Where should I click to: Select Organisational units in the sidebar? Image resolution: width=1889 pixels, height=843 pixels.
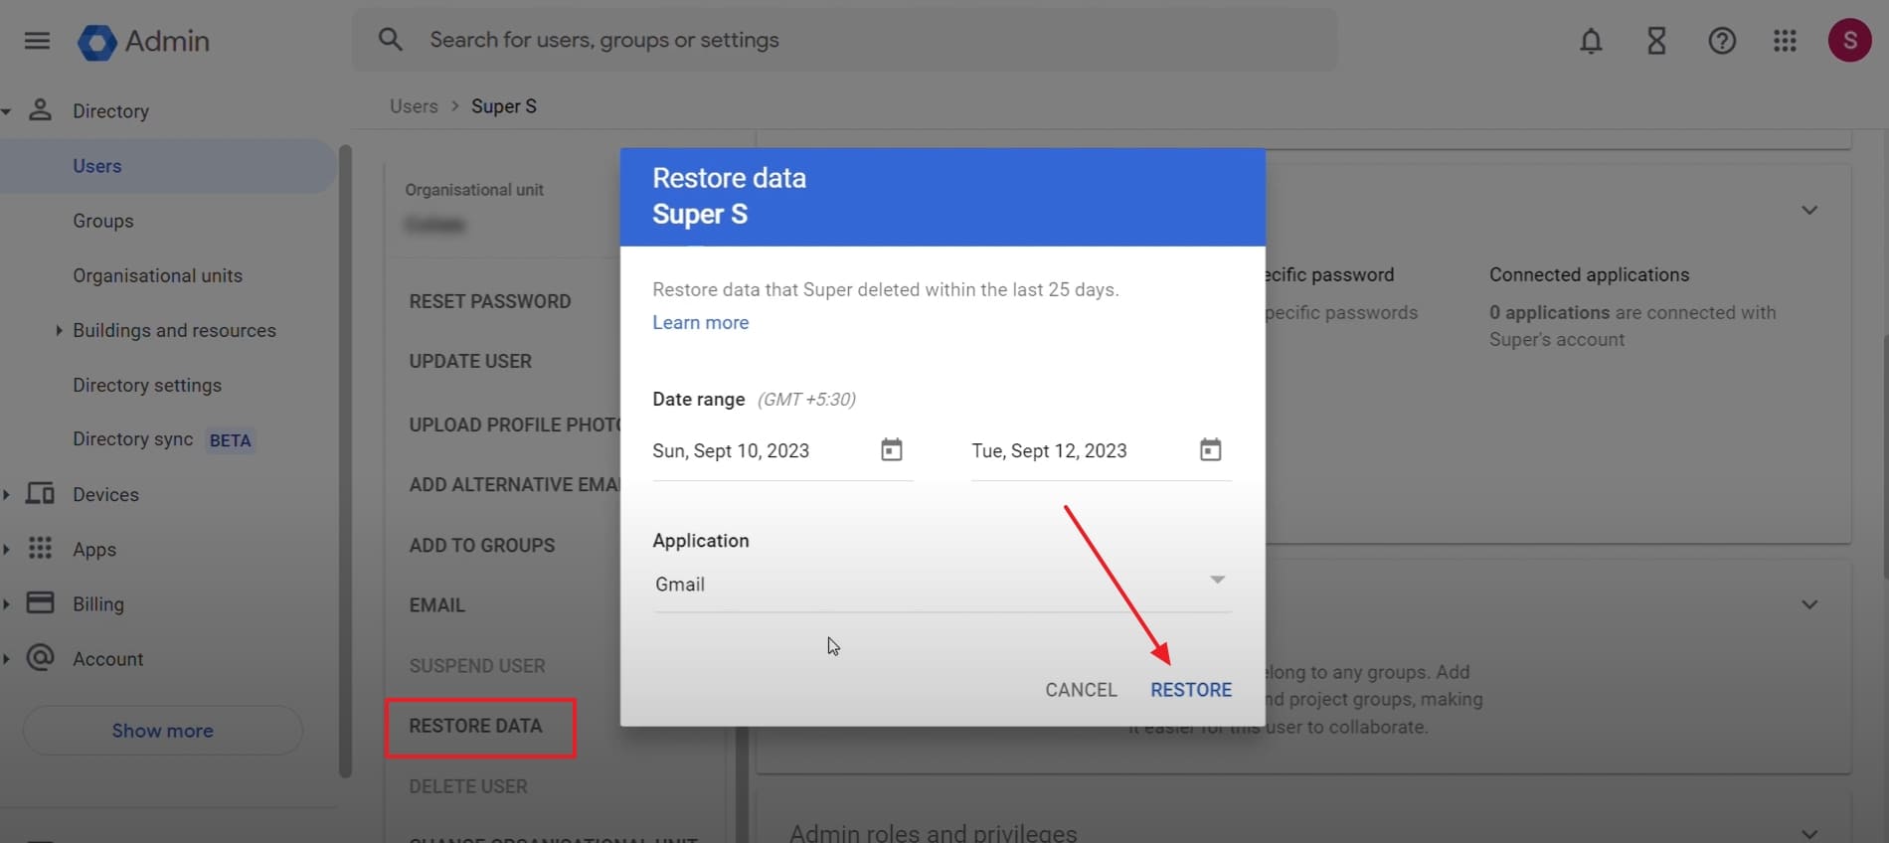(x=157, y=275)
